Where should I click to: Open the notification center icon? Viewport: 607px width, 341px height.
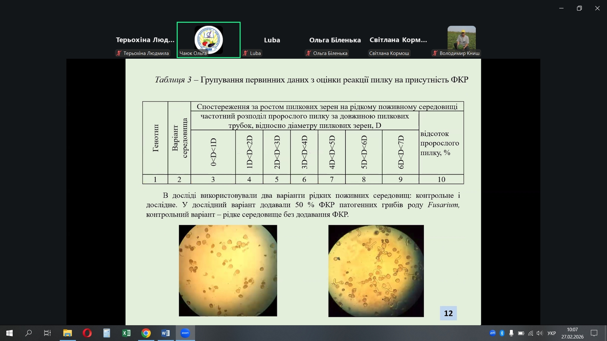pos(594,333)
